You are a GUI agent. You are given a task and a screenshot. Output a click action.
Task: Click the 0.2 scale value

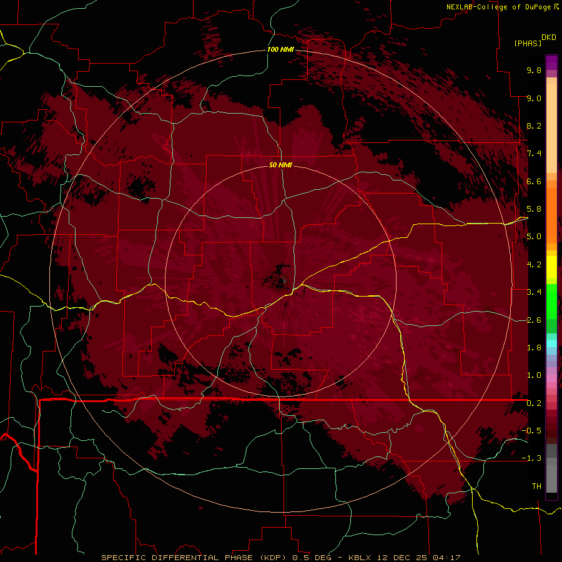pos(534,403)
